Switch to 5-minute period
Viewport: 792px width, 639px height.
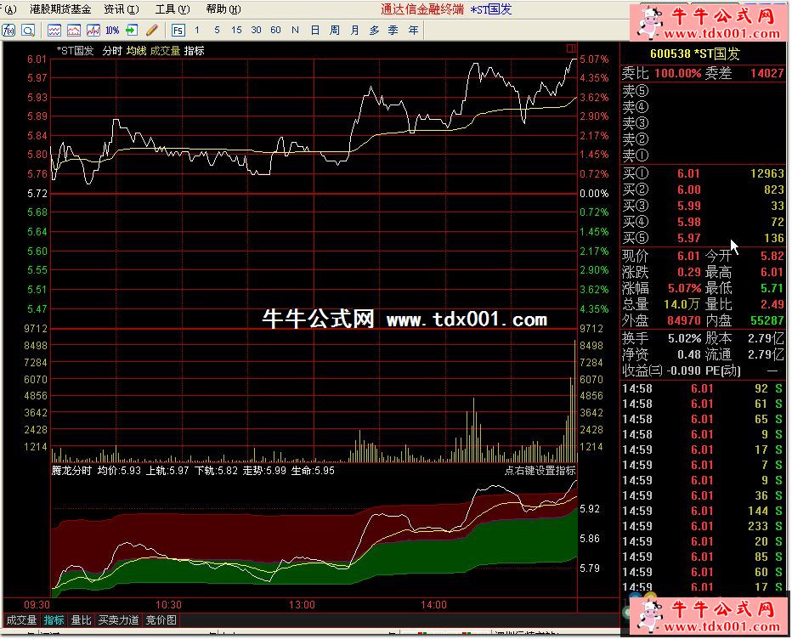point(217,31)
